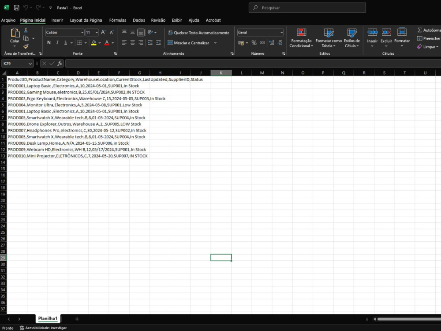Toggle middle vertical alignment
The image size is (441, 331).
pos(132,32)
